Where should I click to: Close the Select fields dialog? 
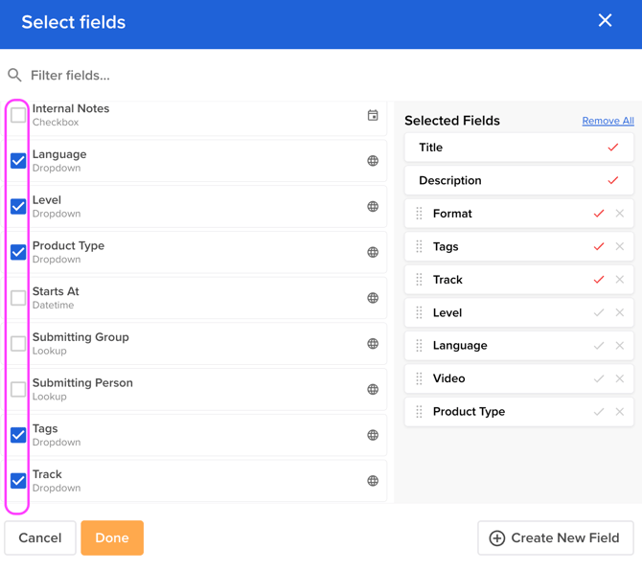point(605,21)
